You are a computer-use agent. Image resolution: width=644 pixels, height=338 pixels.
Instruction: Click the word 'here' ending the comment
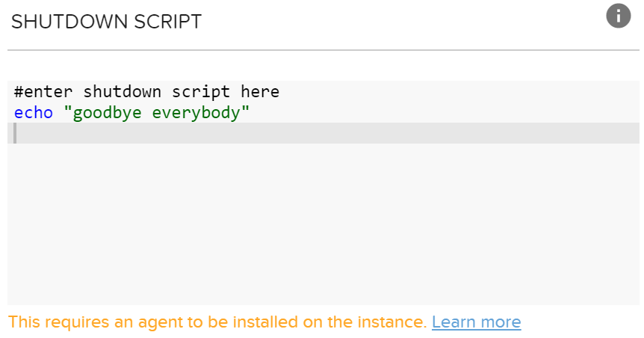[x=261, y=92]
